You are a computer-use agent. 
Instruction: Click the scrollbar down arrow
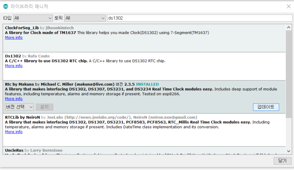click(x=289, y=151)
